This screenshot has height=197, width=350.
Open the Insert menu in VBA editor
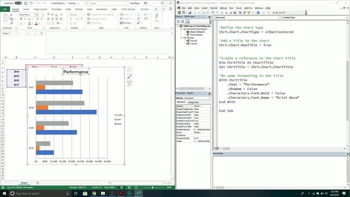point(205,8)
